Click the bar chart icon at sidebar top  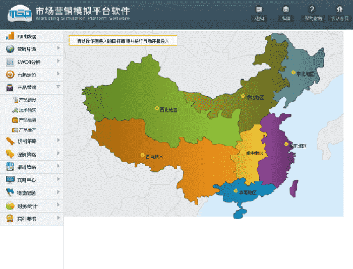[x=10, y=36]
